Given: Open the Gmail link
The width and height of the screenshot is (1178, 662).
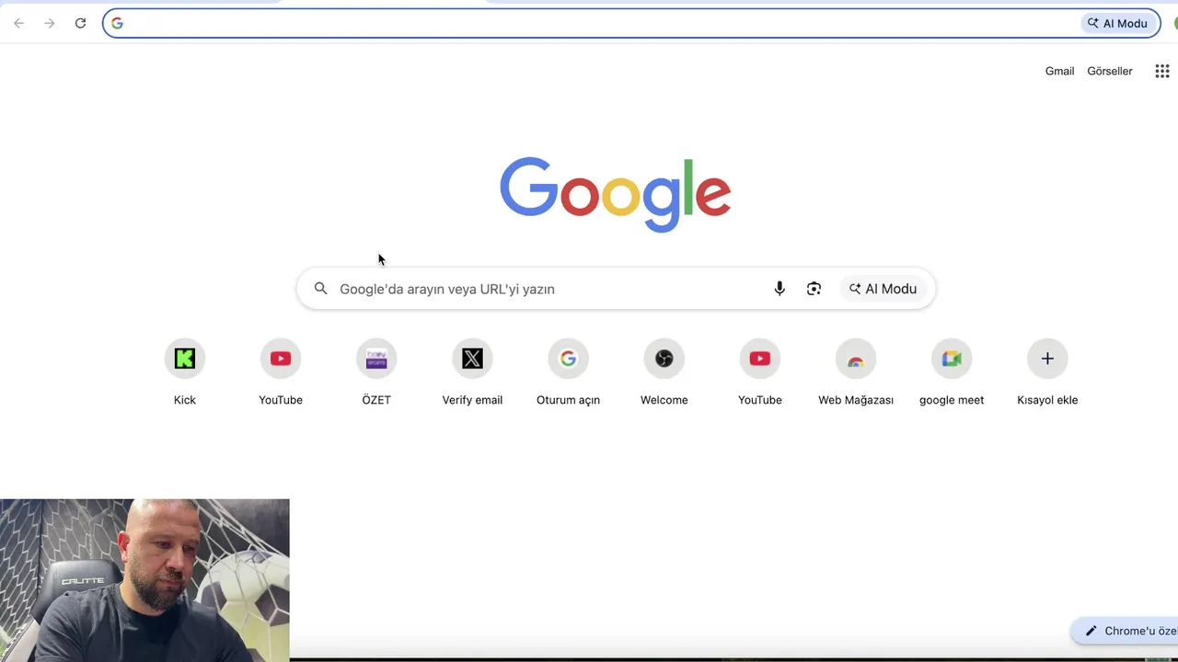Looking at the screenshot, I should click(x=1059, y=71).
